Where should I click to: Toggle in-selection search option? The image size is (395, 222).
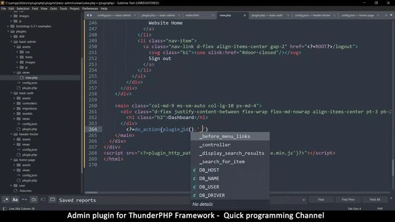(x=43, y=200)
